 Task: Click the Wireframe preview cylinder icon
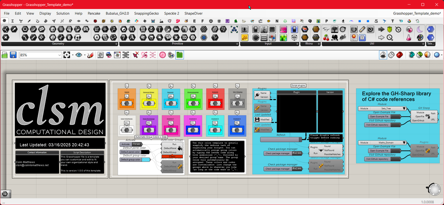(391, 55)
